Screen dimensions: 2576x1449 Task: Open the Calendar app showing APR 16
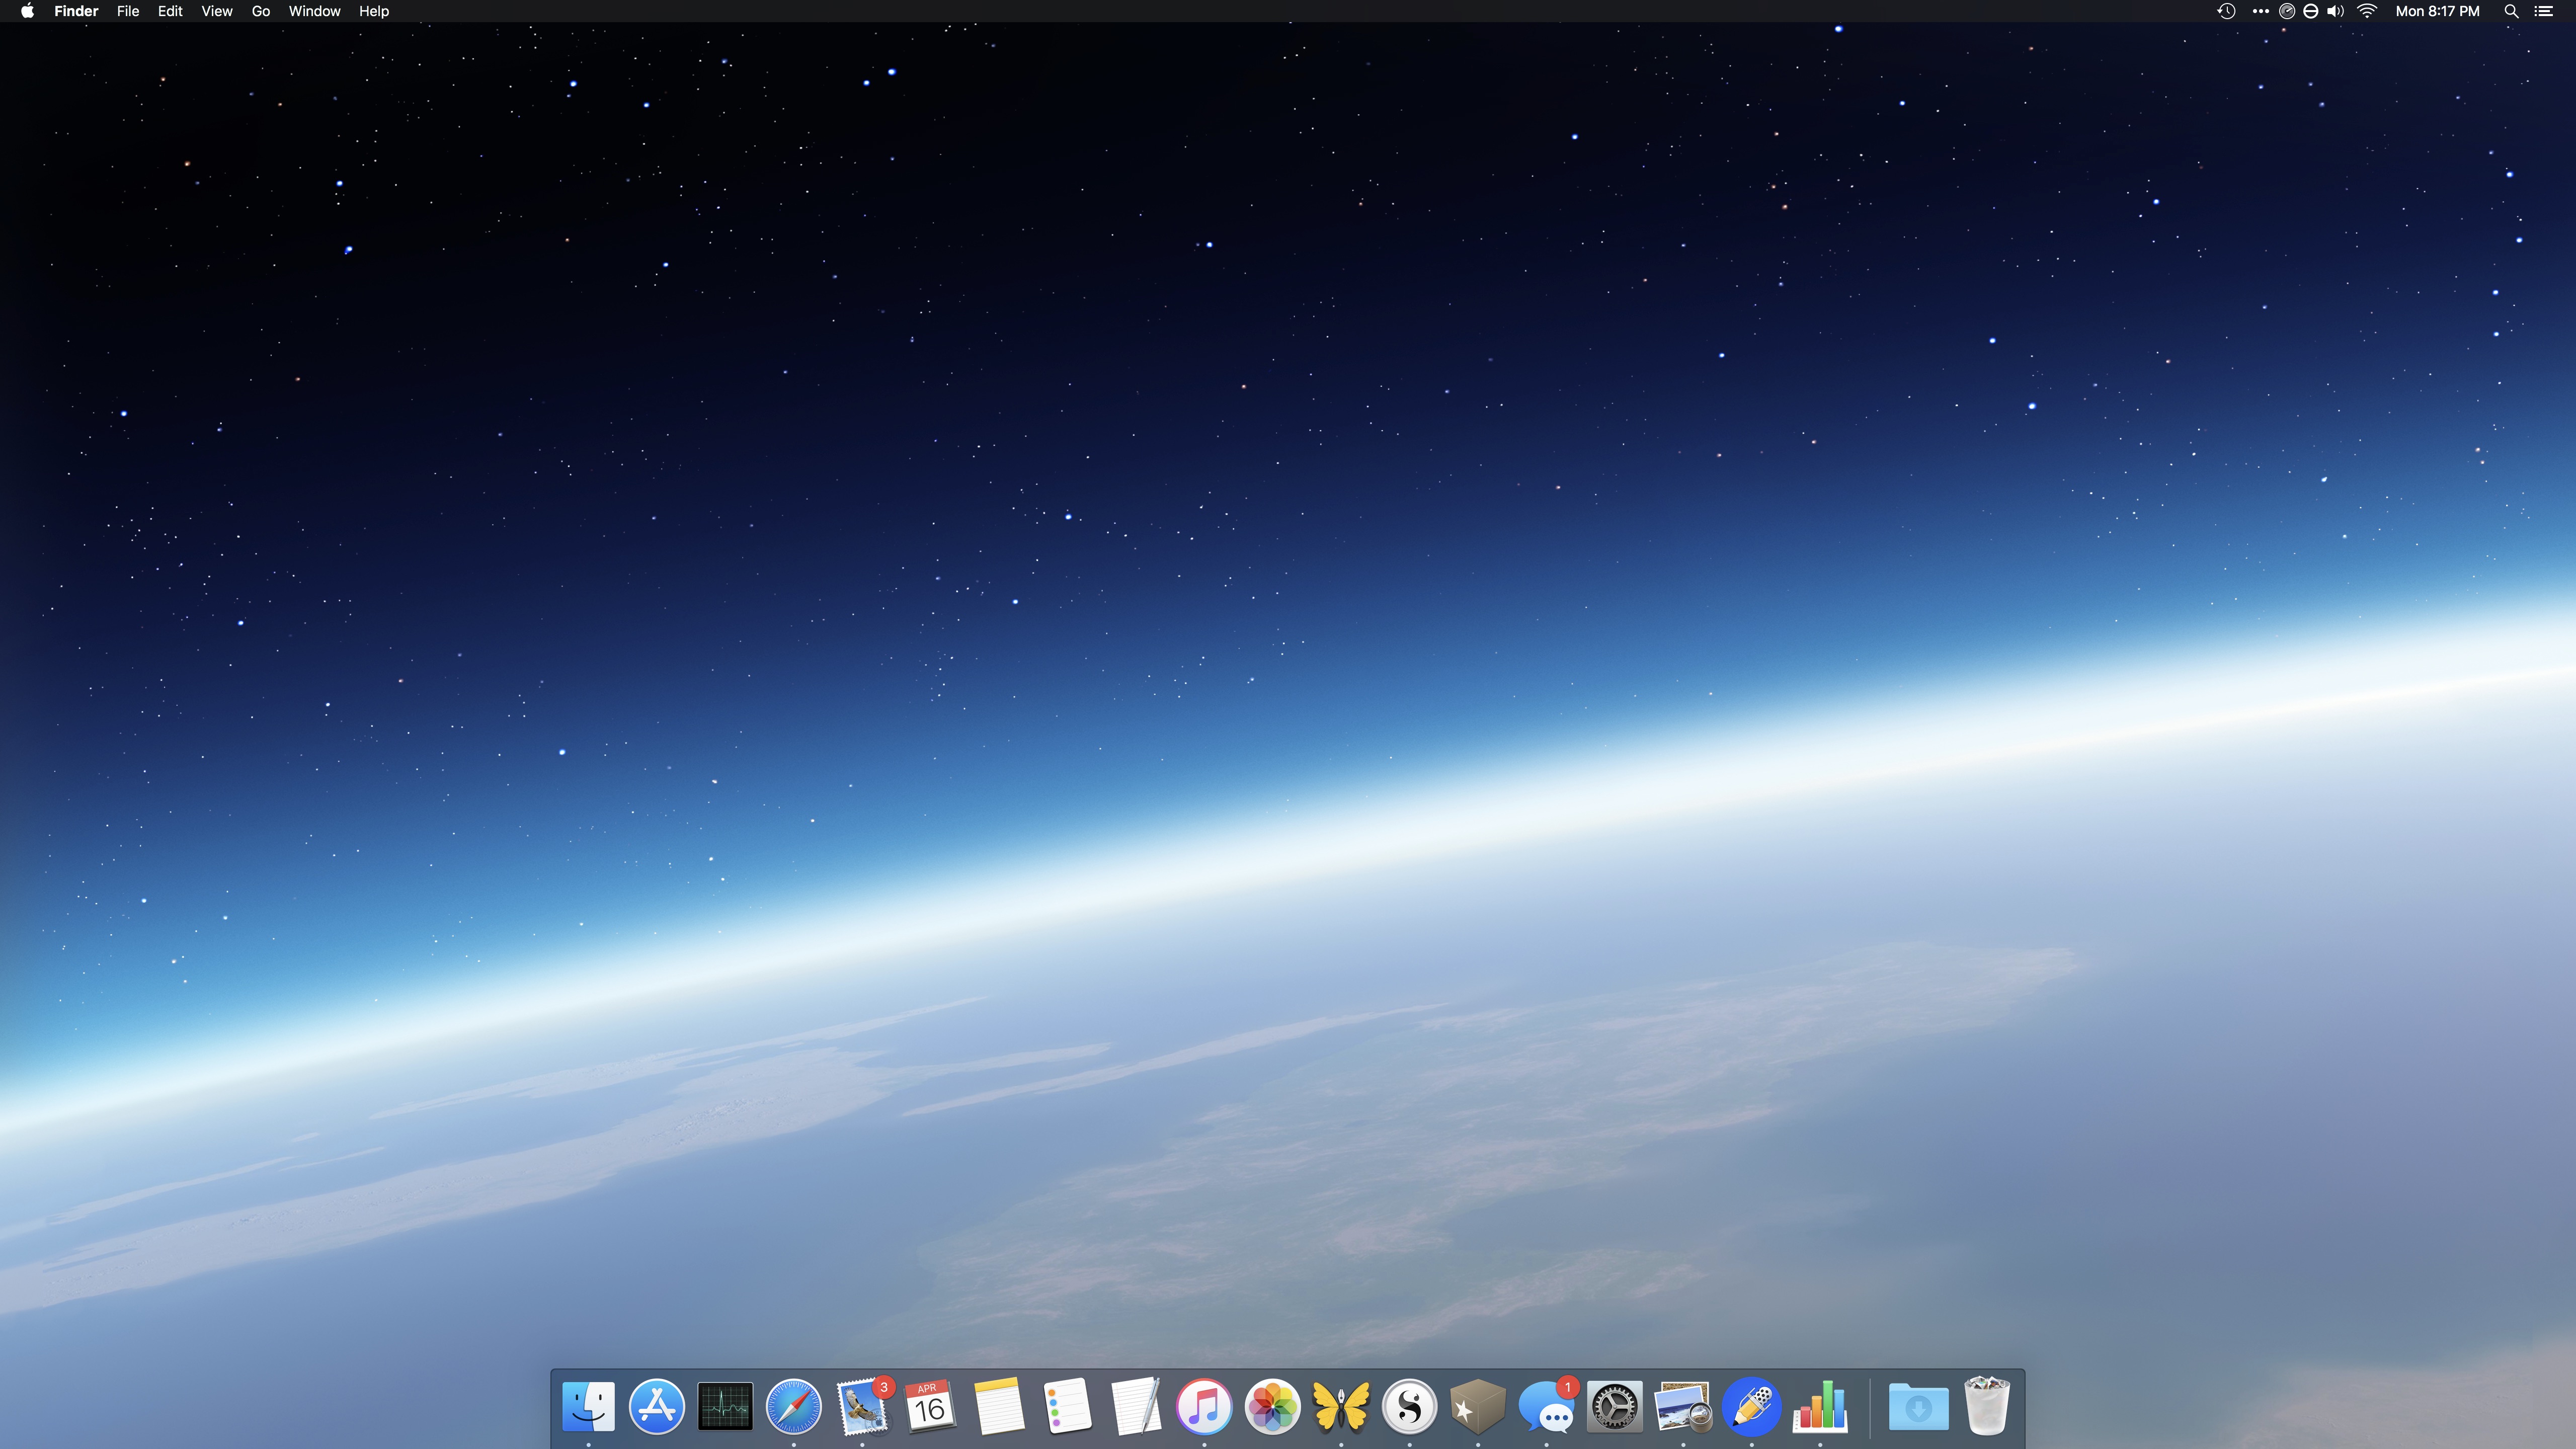click(x=930, y=1406)
